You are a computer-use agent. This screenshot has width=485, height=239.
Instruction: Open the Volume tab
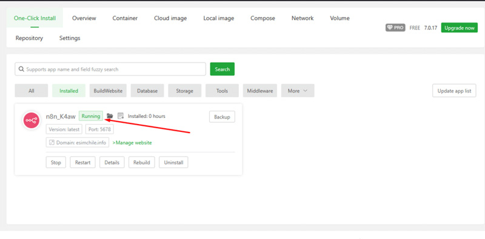(x=339, y=18)
